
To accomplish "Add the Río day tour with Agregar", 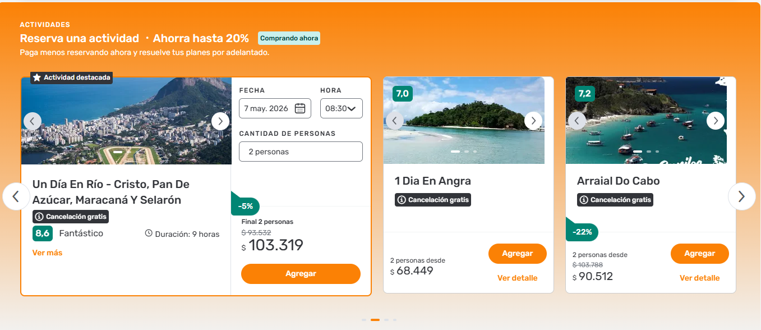I will 301,274.
